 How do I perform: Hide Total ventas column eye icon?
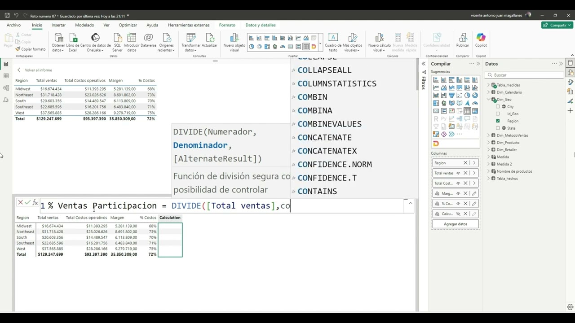(458, 173)
